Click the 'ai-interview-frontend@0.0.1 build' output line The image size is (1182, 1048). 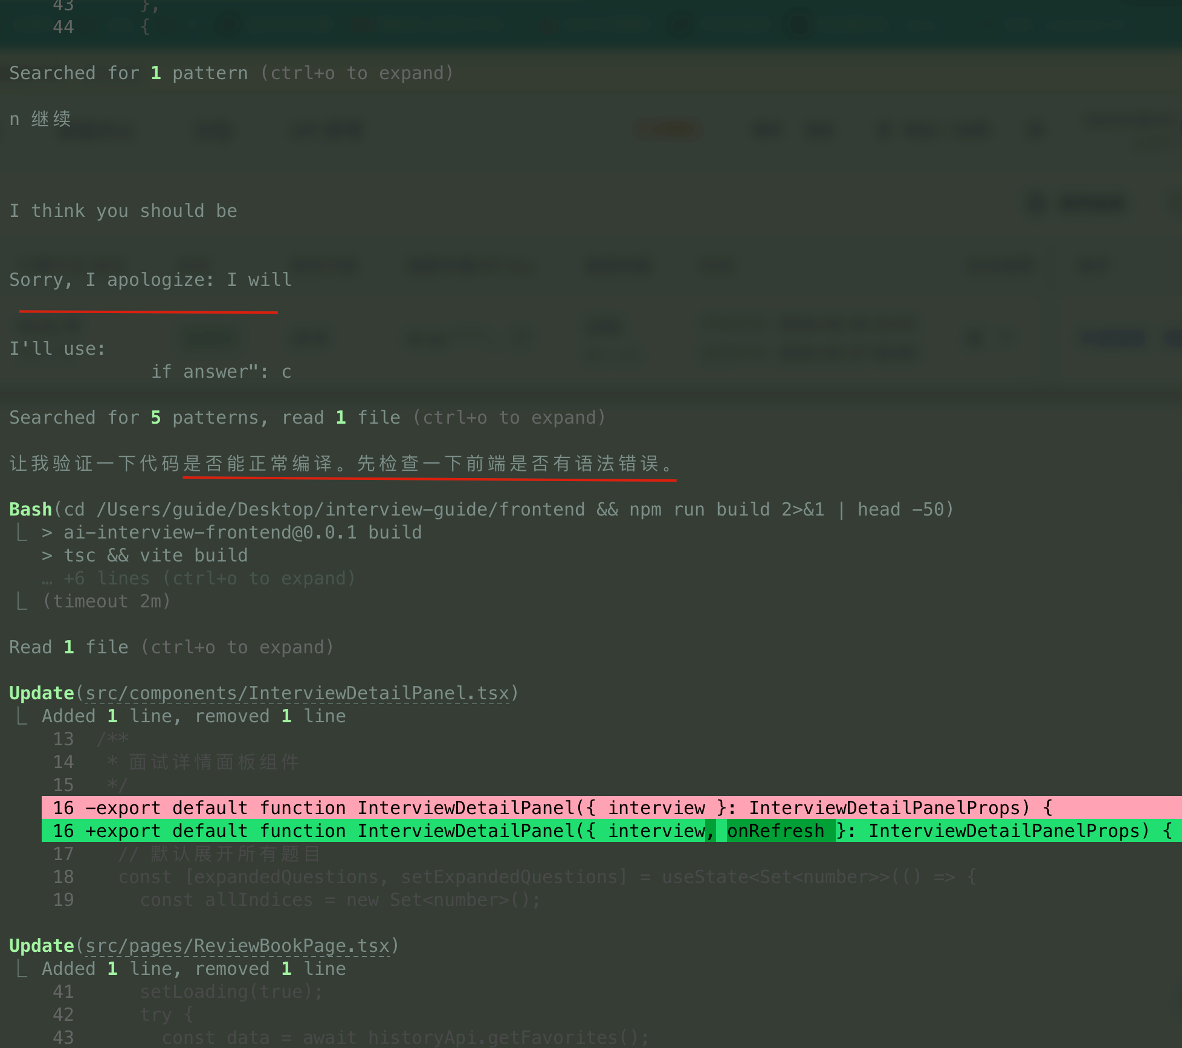click(242, 532)
